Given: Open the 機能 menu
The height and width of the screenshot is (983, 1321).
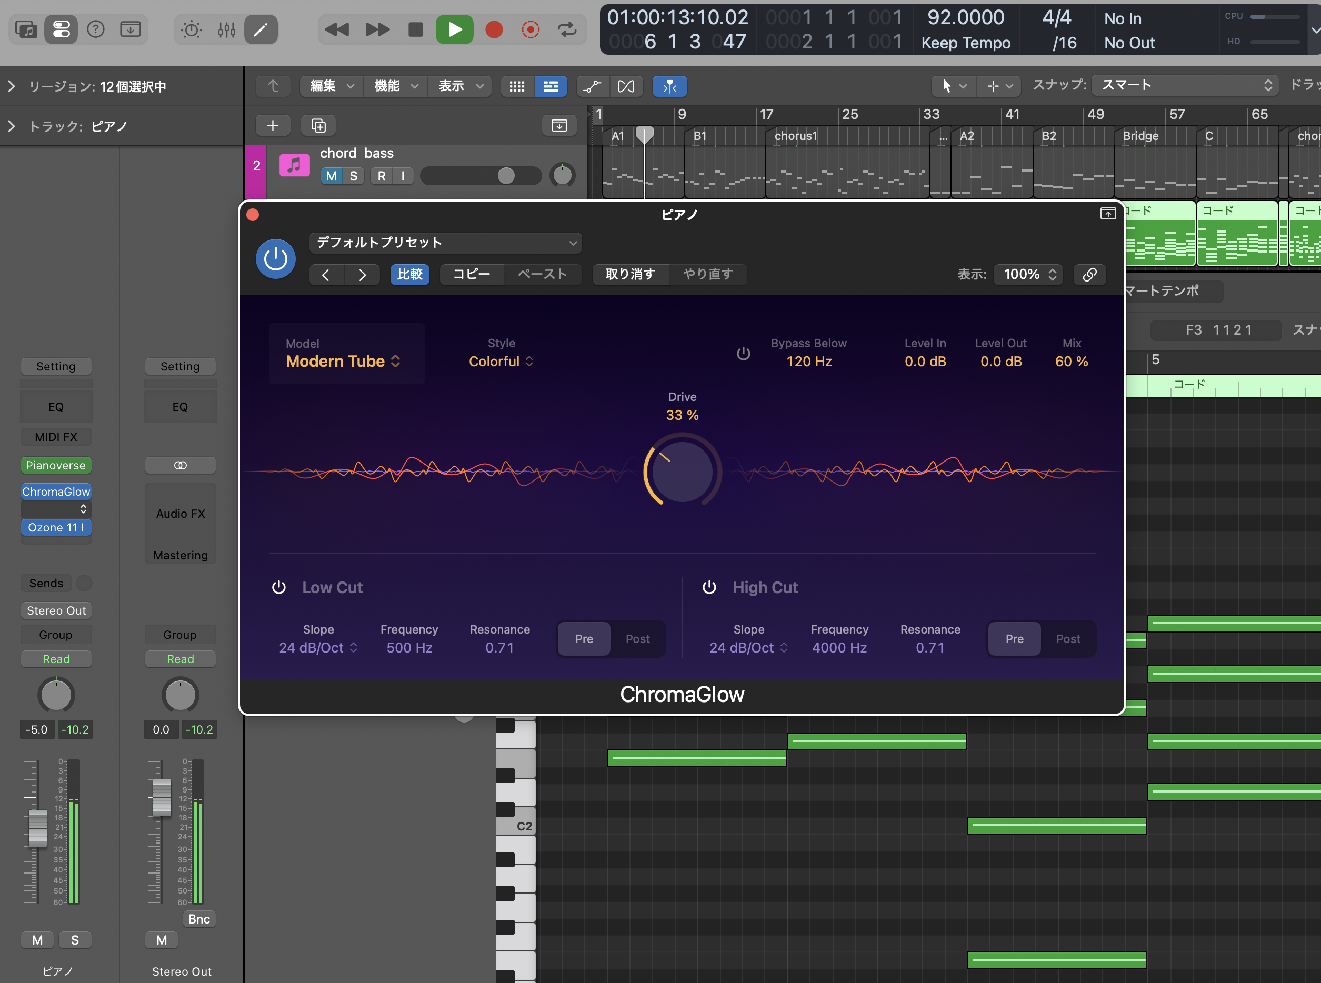Looking at the screenshot, I should click(396, 87).
